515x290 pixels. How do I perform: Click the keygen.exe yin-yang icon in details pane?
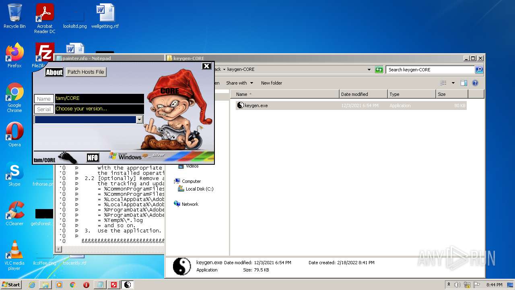coord(182,266)
